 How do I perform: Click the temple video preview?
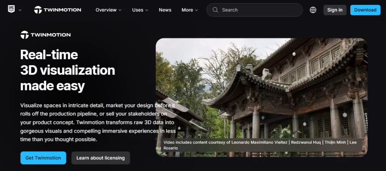click(262, 97)
